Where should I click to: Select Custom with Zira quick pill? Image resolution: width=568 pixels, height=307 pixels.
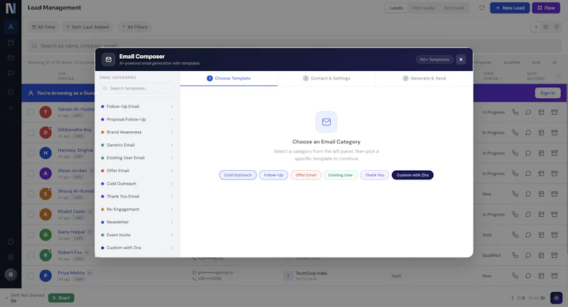413,175
